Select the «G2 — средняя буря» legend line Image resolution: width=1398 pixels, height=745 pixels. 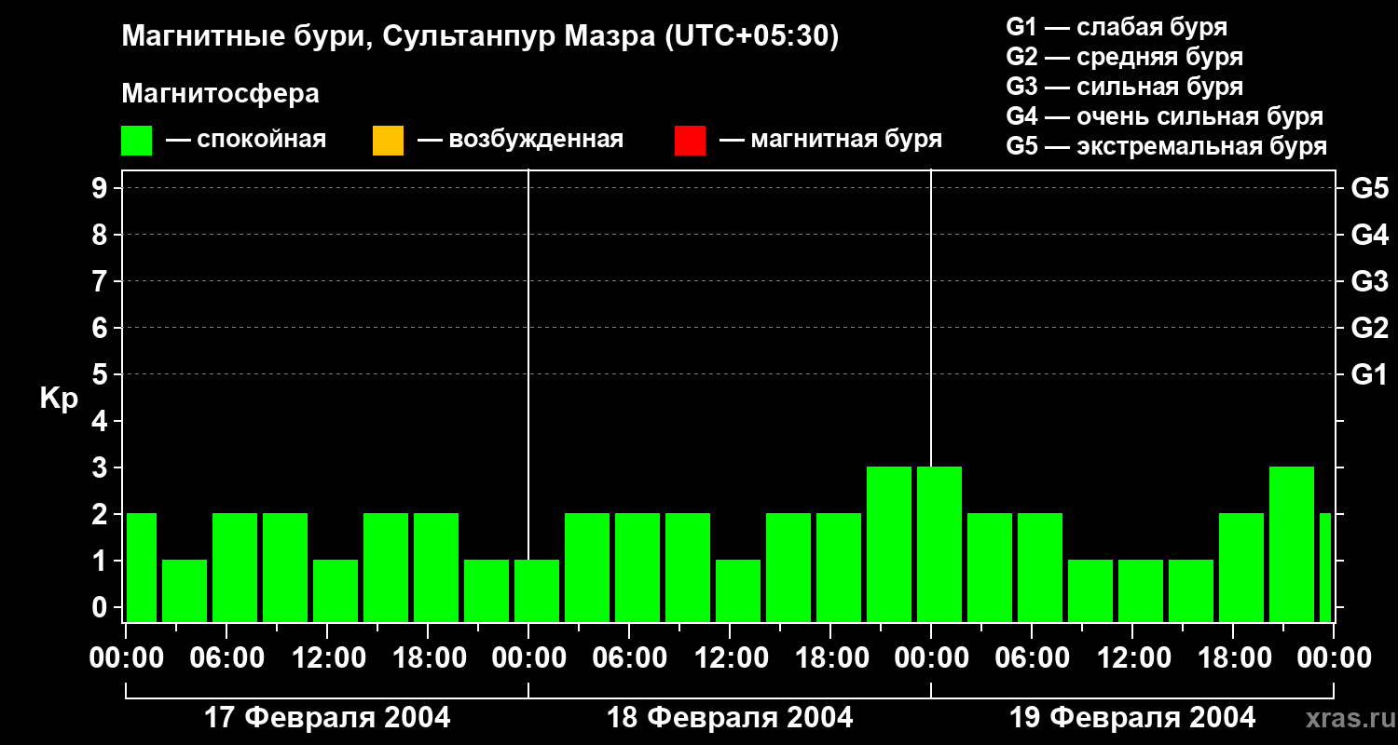coord(1125,57)
